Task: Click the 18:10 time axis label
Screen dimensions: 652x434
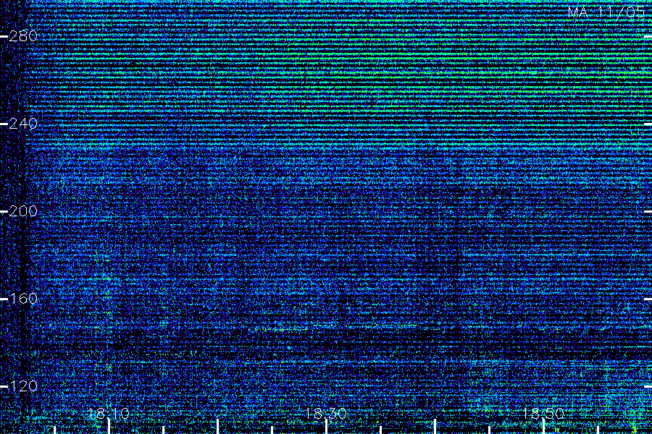Action: 109,413
